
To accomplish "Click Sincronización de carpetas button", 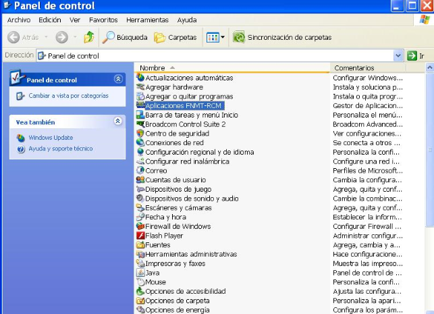I will point(282,37).
